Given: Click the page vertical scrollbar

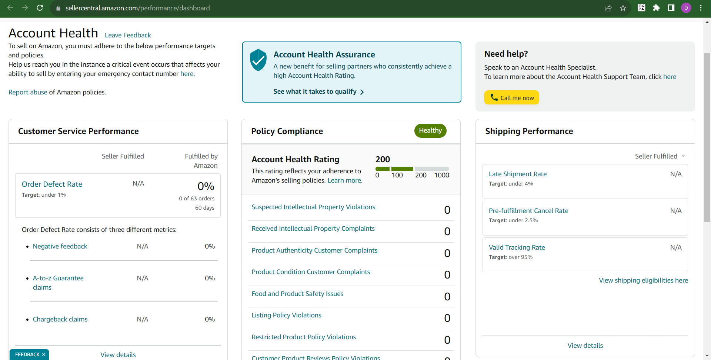Looking at the screenshot, I should tap(707, 137).
